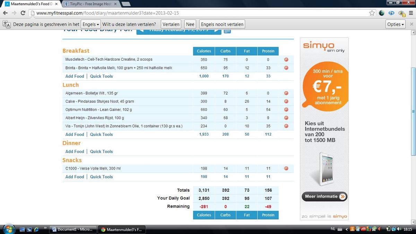Image resolution: width=416 pixels, height=234 pixels.
Task: Open the Opties dropdown in the translate bar
Action: (396, 25)
